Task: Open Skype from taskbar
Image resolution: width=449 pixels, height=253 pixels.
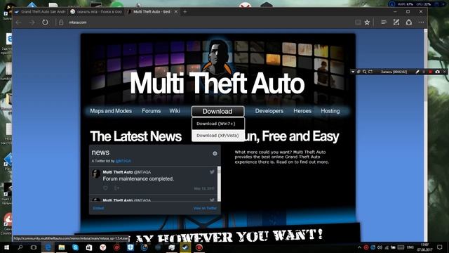Action: pos(75,247)
